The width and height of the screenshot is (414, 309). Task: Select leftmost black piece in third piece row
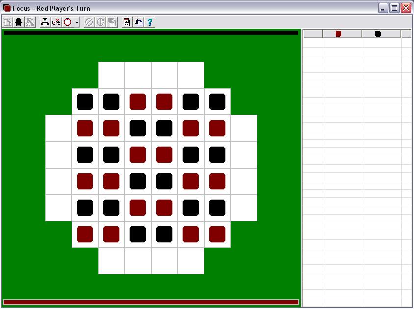tap(85, 155)
